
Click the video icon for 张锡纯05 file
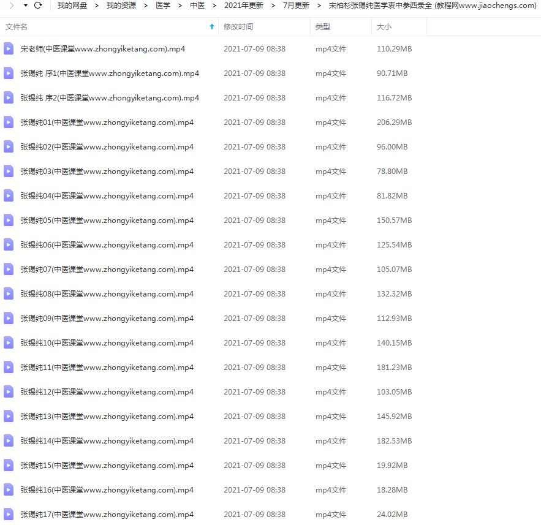(9, 220)
